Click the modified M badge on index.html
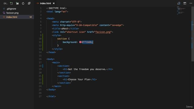 click(31, 17)
